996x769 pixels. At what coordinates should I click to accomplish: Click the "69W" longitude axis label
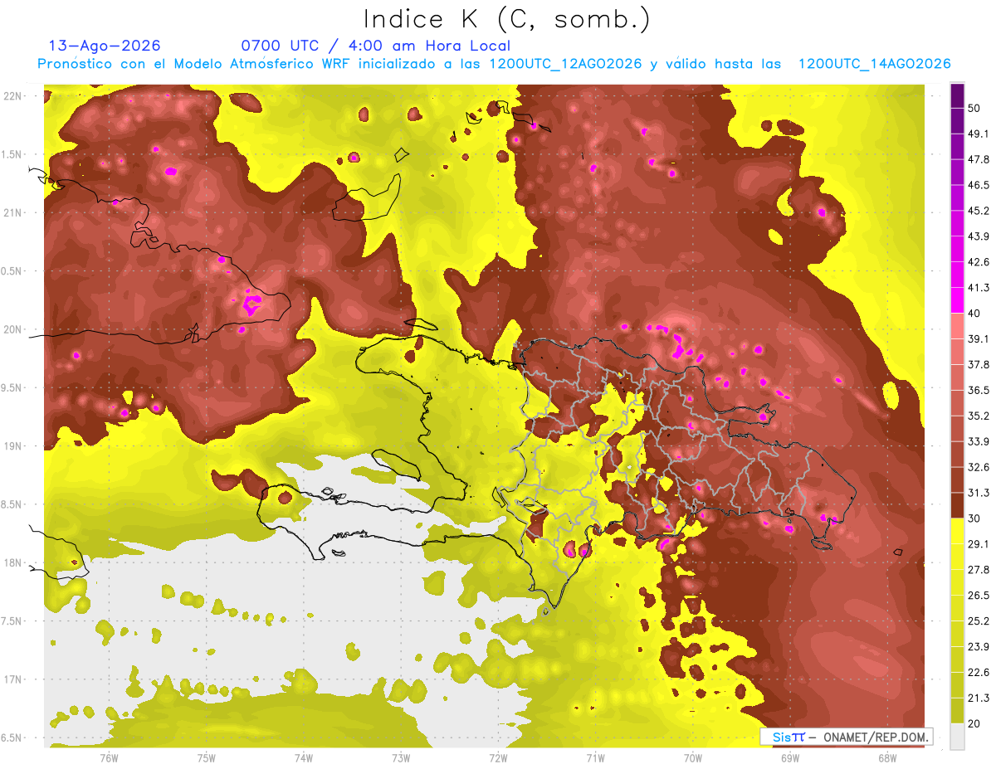point(790,758)
